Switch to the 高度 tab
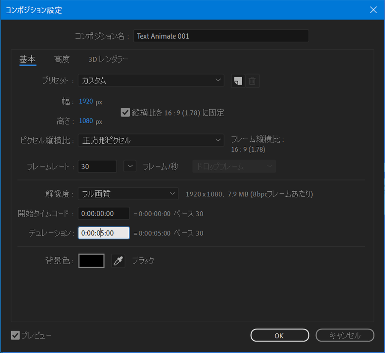The height and width of the screenshot is (353, 385). [62, 59]
